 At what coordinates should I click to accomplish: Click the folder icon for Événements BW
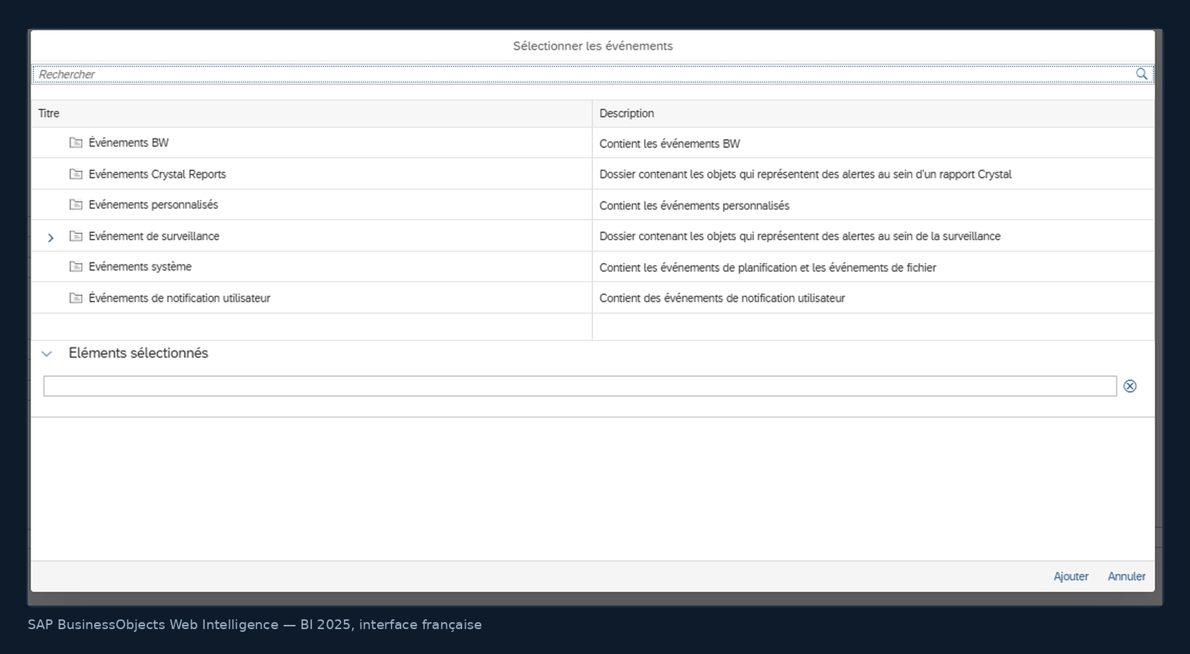76,143
